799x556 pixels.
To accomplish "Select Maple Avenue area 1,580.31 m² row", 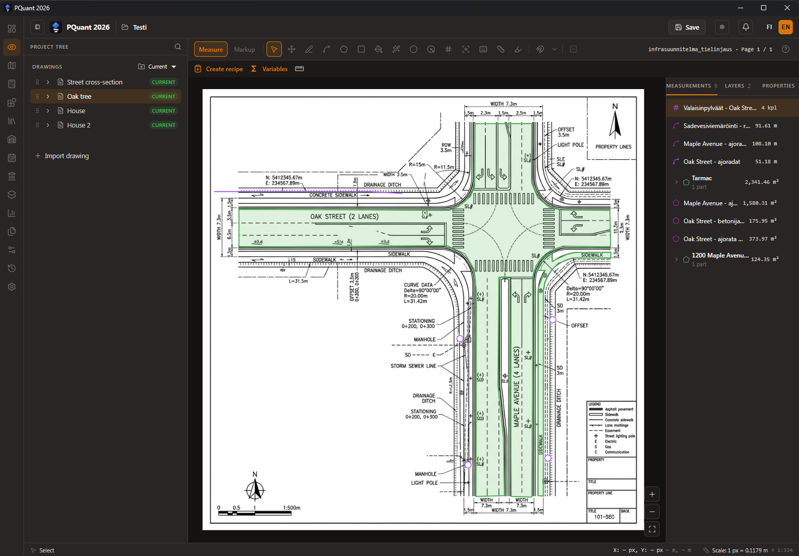I will 732,203.
